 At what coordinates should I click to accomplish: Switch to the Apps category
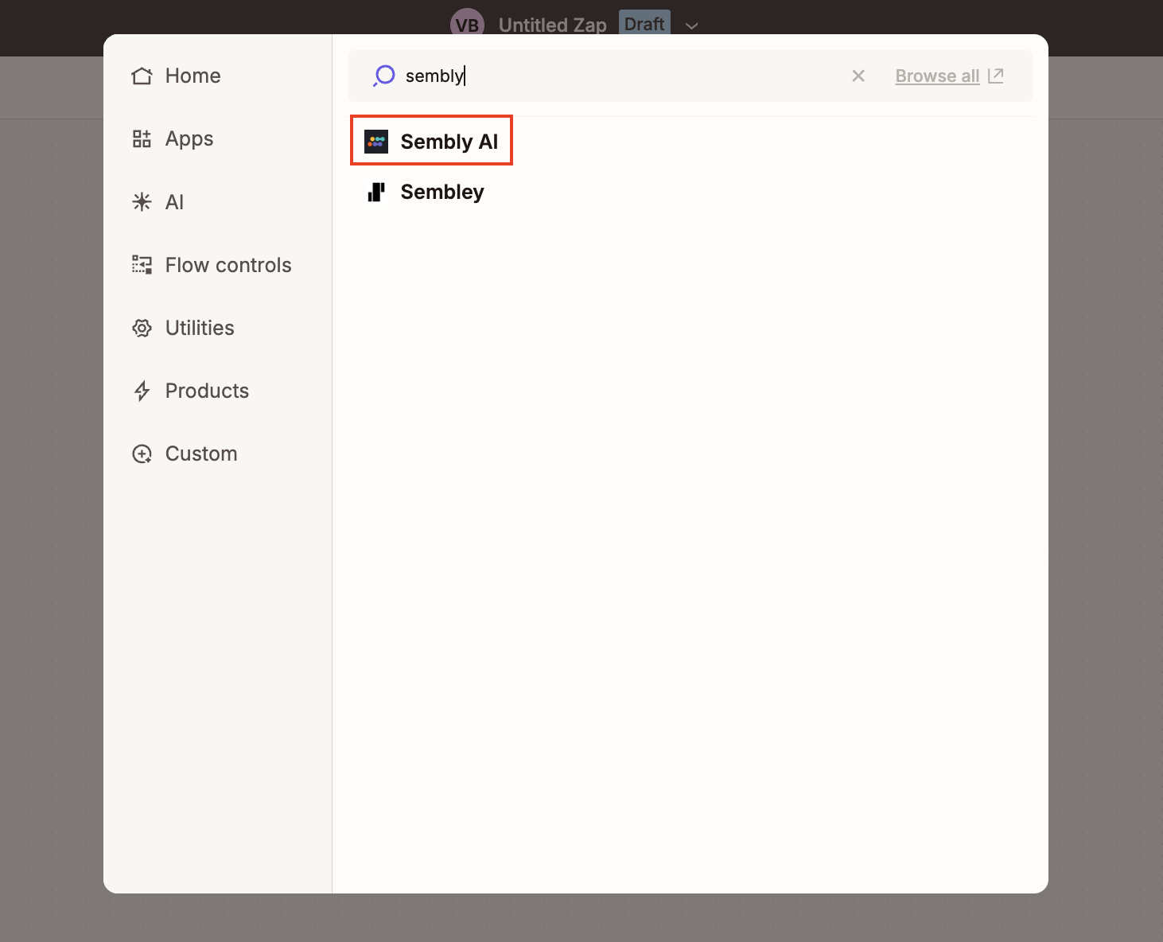173,139
